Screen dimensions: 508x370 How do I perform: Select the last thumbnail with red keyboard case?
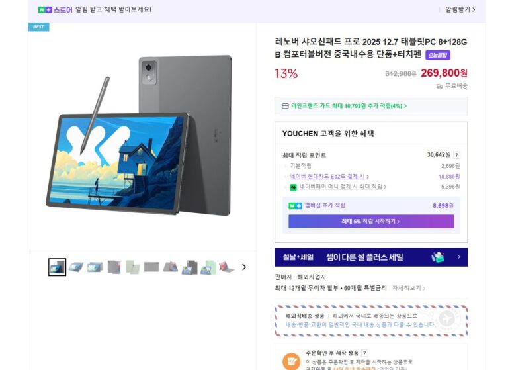(x=226, y=267)
